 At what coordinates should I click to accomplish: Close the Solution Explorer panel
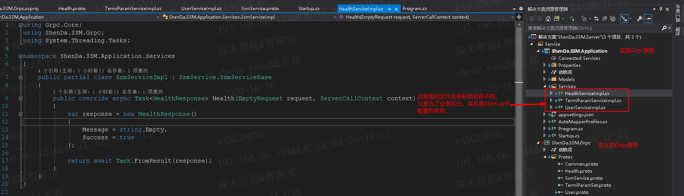(x=667, y=9)
